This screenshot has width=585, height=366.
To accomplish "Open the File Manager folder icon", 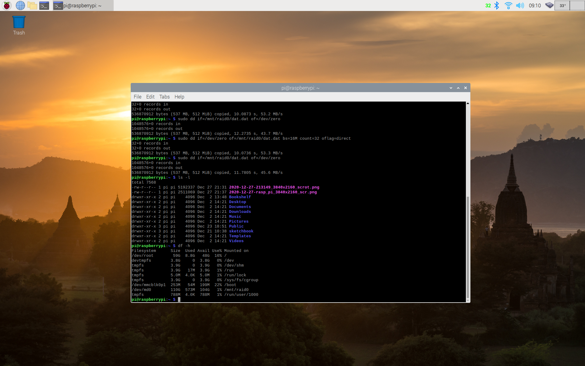I will tap(32, 5).
